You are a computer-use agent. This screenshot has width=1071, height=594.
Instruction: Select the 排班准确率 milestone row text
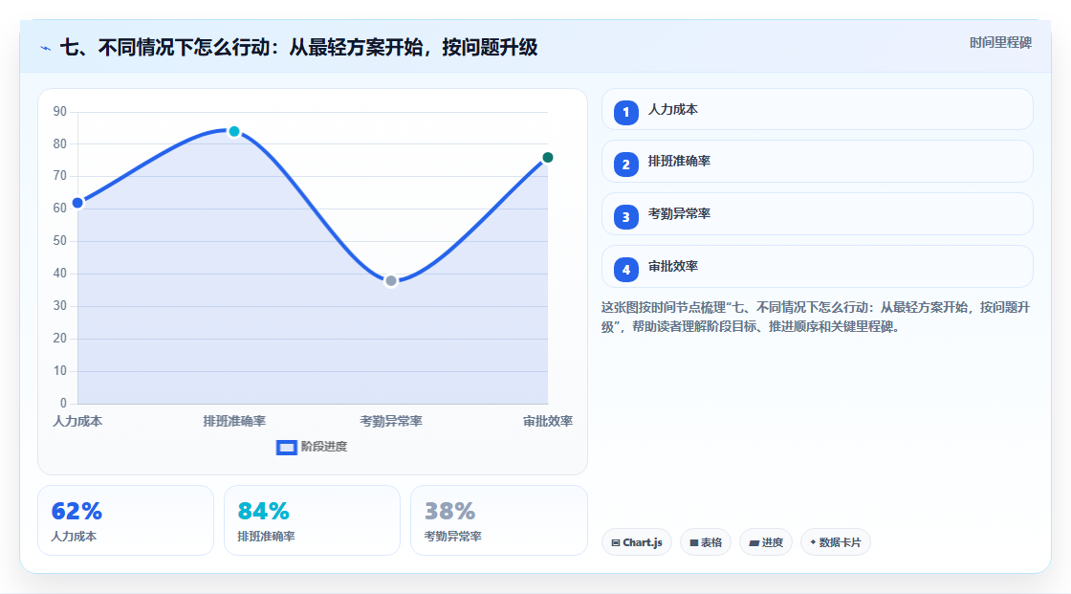coord(679,162)
